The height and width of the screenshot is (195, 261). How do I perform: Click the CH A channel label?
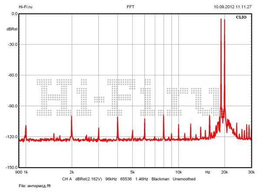click(67, 179)
